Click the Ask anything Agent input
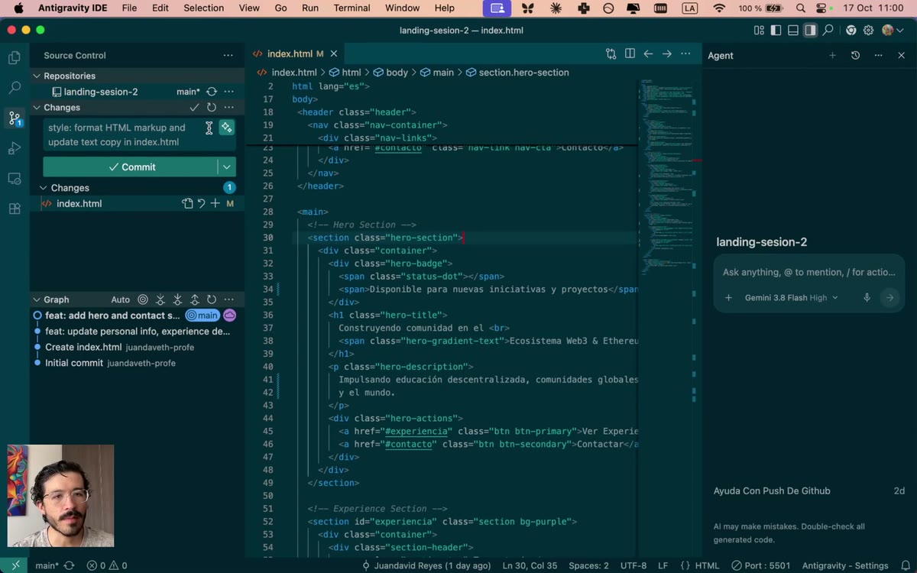 click(808, 272)
